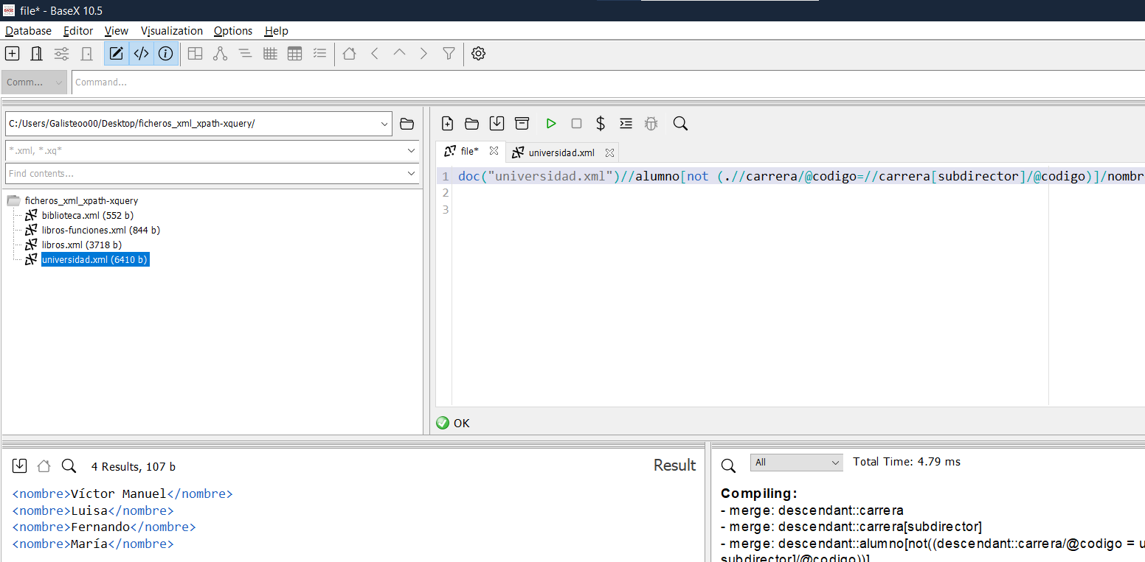Toggle the Result panel view icon
Image resolution: width=1145 pixels, height=562 pixels.
pos(141,53)
